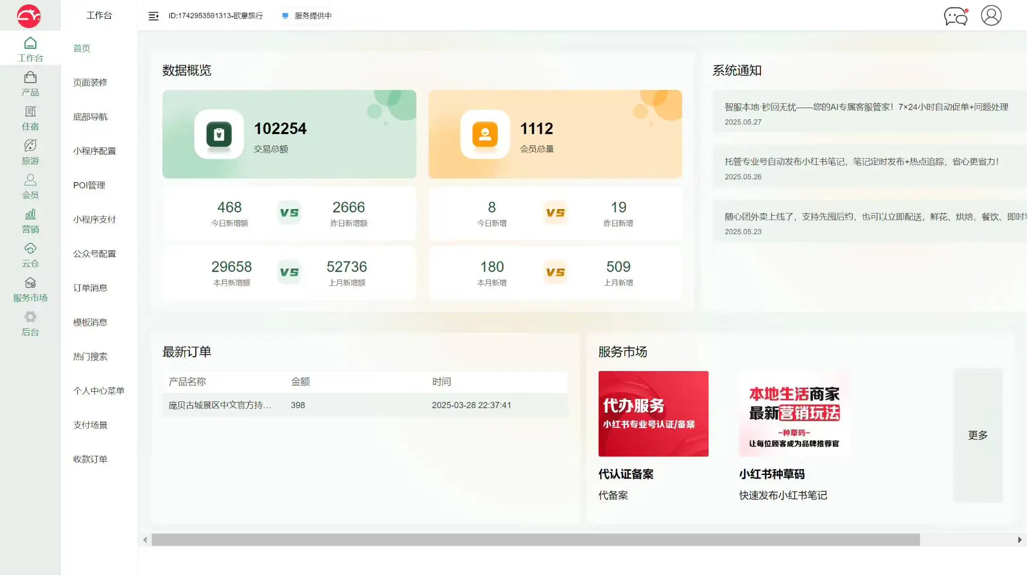Open the messages chat icon at top right
1027x575 pixels.
955,16
